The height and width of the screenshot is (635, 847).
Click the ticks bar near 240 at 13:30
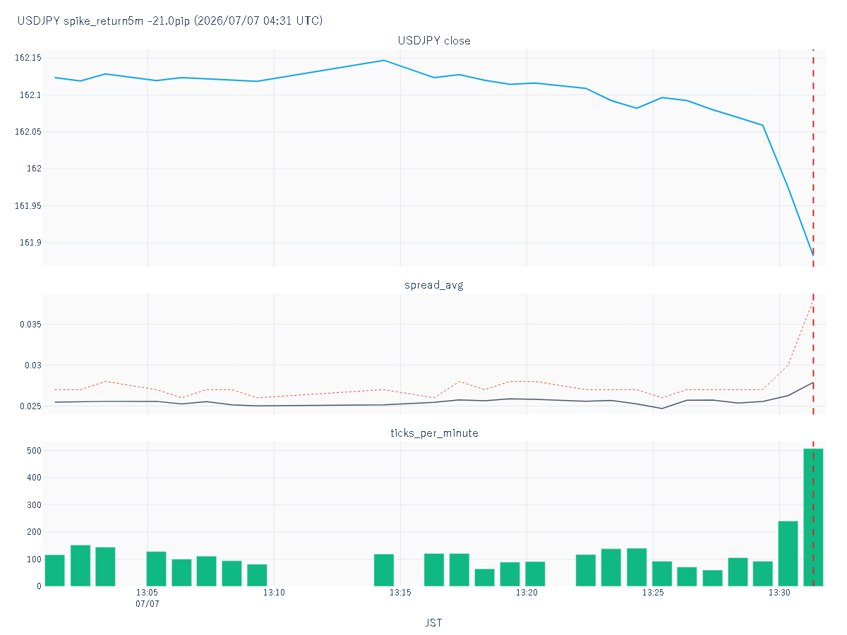(x=788, y=554)
